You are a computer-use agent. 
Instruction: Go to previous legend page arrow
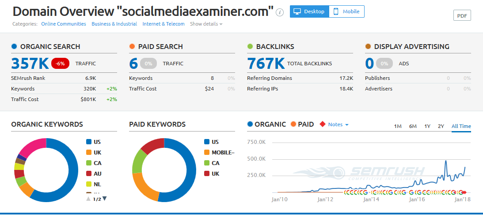[x=88, y=199]
